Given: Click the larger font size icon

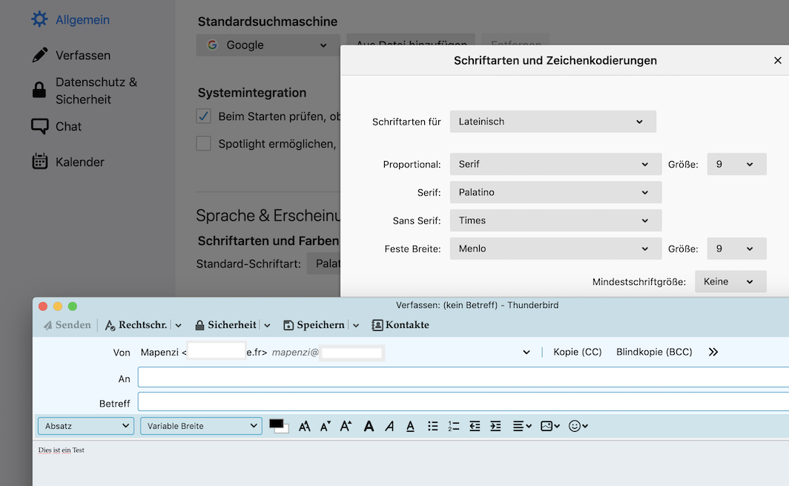Looking at the screenshot, I should [346, 426].
